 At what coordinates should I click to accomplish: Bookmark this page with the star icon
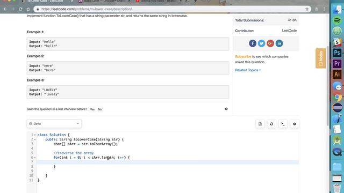point(307,9)
